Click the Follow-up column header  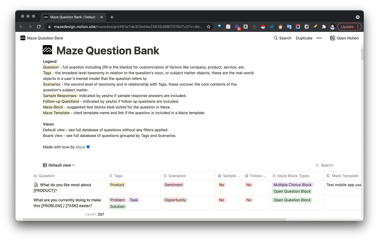256,176
